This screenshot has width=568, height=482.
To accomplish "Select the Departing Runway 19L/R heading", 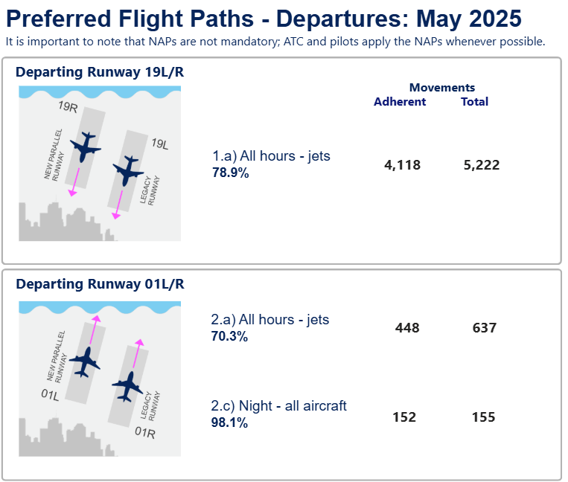I will tap(100, 72).
